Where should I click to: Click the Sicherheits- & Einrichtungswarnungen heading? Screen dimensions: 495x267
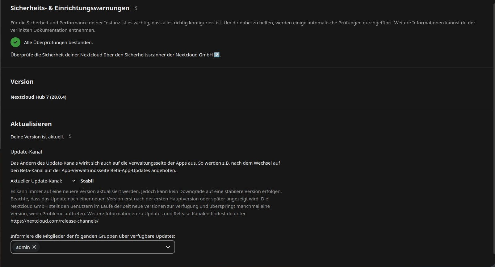(x=70, y=8)
